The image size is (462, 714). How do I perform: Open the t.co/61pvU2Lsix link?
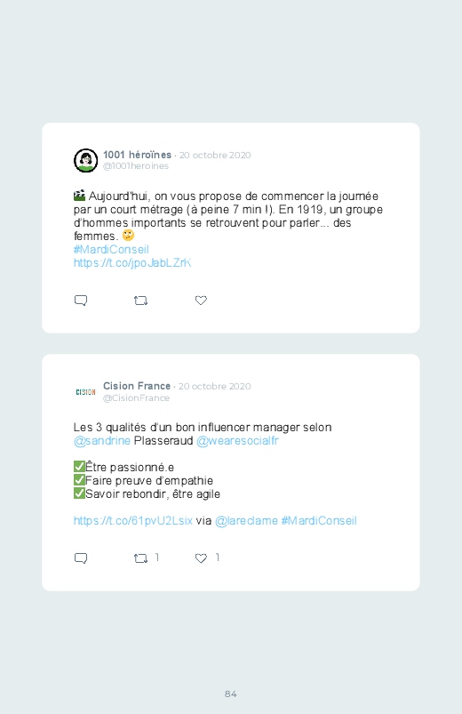(133, 520)
